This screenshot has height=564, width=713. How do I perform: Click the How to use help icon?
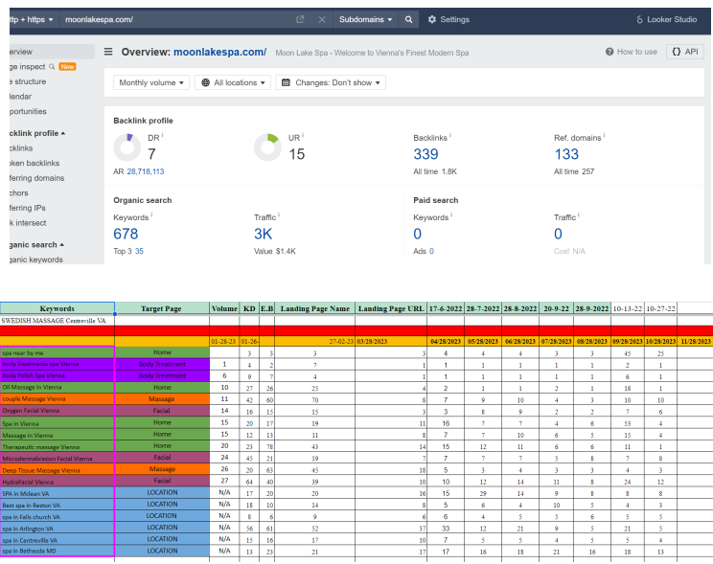(609, 52)
